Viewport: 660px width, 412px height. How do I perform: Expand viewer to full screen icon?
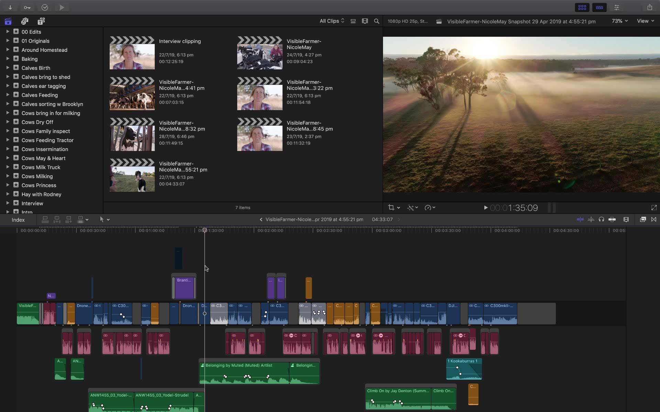[654, 207]
